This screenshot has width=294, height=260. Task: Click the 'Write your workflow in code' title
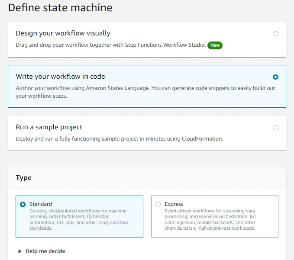pyautogui.click(x=60, y=77)
